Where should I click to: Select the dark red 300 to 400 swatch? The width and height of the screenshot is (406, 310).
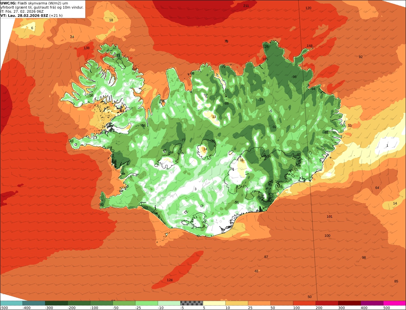tap(350, 303)
